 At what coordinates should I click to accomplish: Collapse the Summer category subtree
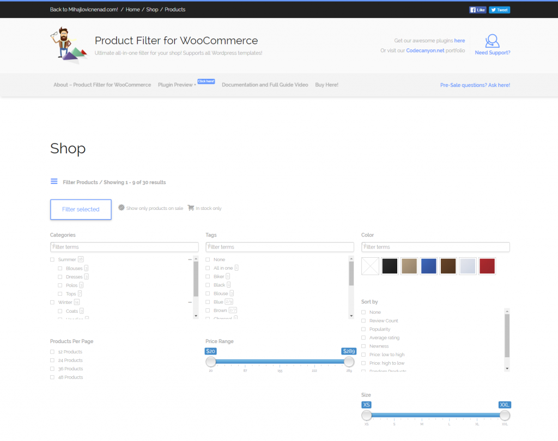[x=190, y=259]
